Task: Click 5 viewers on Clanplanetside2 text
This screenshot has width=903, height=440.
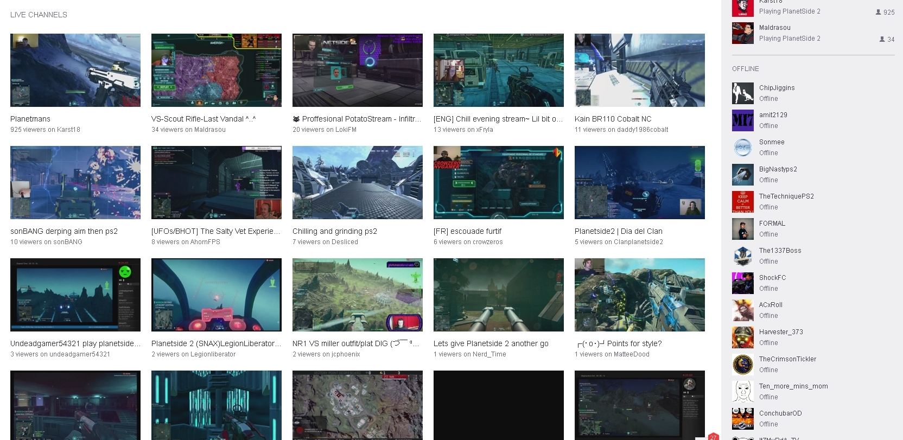Action: click(x=619, y=242)
